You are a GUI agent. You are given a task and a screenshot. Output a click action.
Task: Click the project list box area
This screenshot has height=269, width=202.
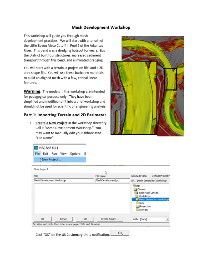coord(82,199)
